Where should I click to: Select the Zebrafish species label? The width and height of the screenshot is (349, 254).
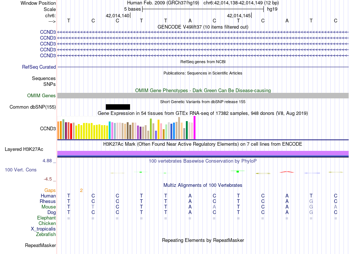(x=46, y=234)
